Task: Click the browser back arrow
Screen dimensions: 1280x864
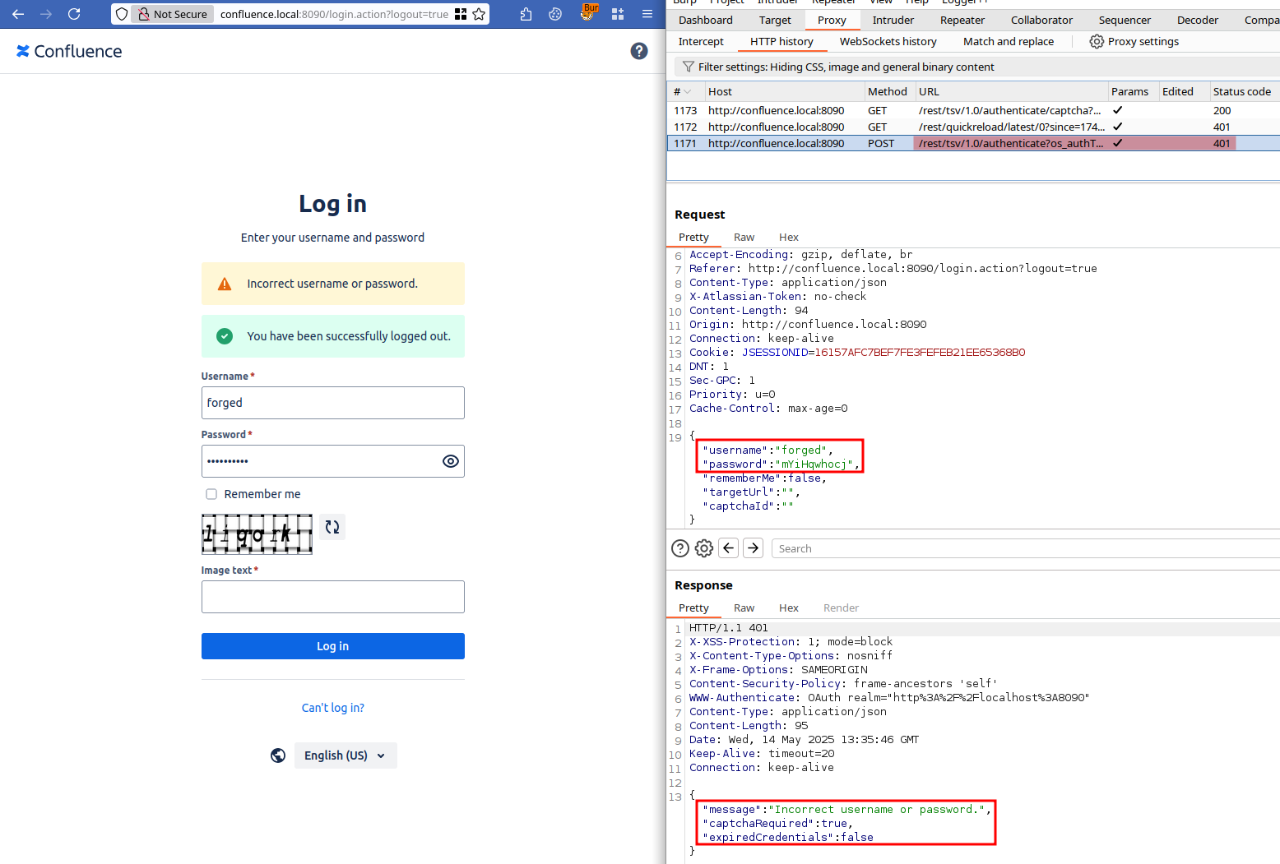Action: [18, 14]
